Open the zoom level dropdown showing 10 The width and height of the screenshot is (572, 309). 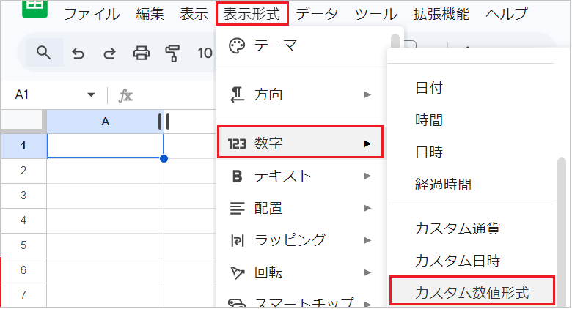point(205,53)
